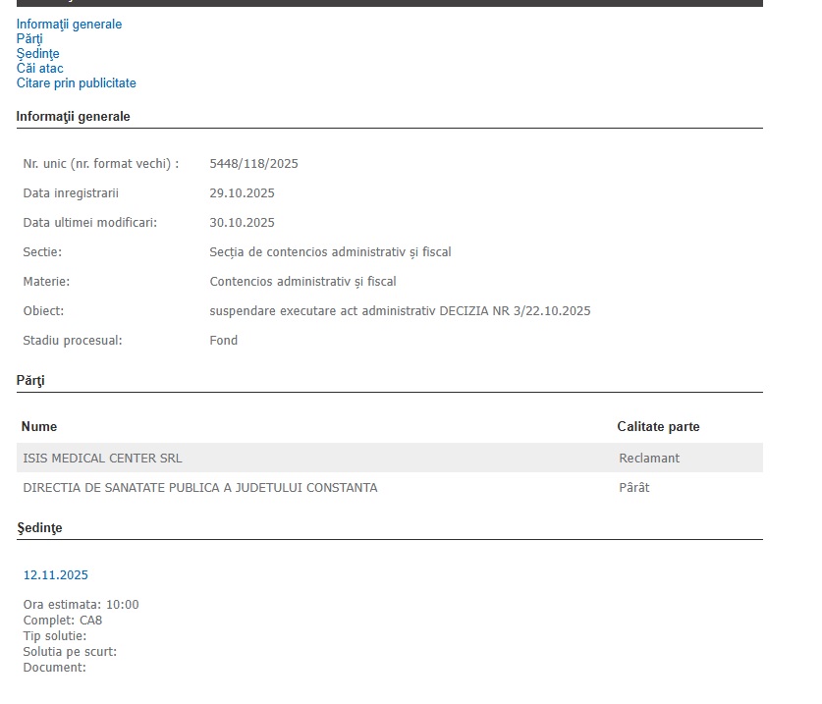Click the case number 5448/118/2025
This screenshot has width=822, height=704.
[253, 164]
